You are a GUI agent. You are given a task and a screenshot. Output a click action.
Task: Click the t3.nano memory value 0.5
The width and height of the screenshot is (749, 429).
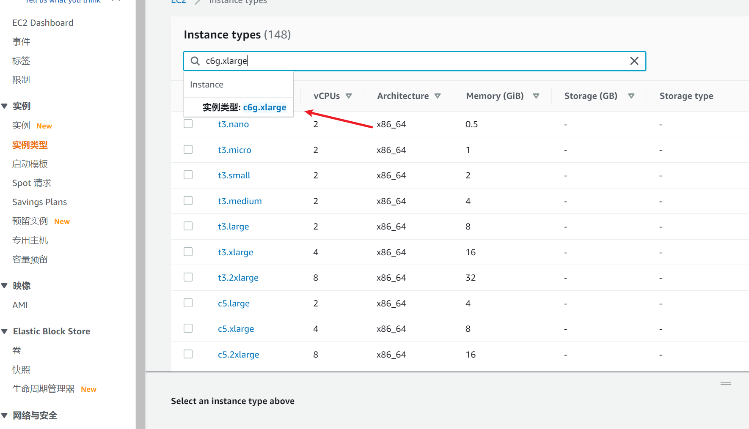(x=471, y=124)
